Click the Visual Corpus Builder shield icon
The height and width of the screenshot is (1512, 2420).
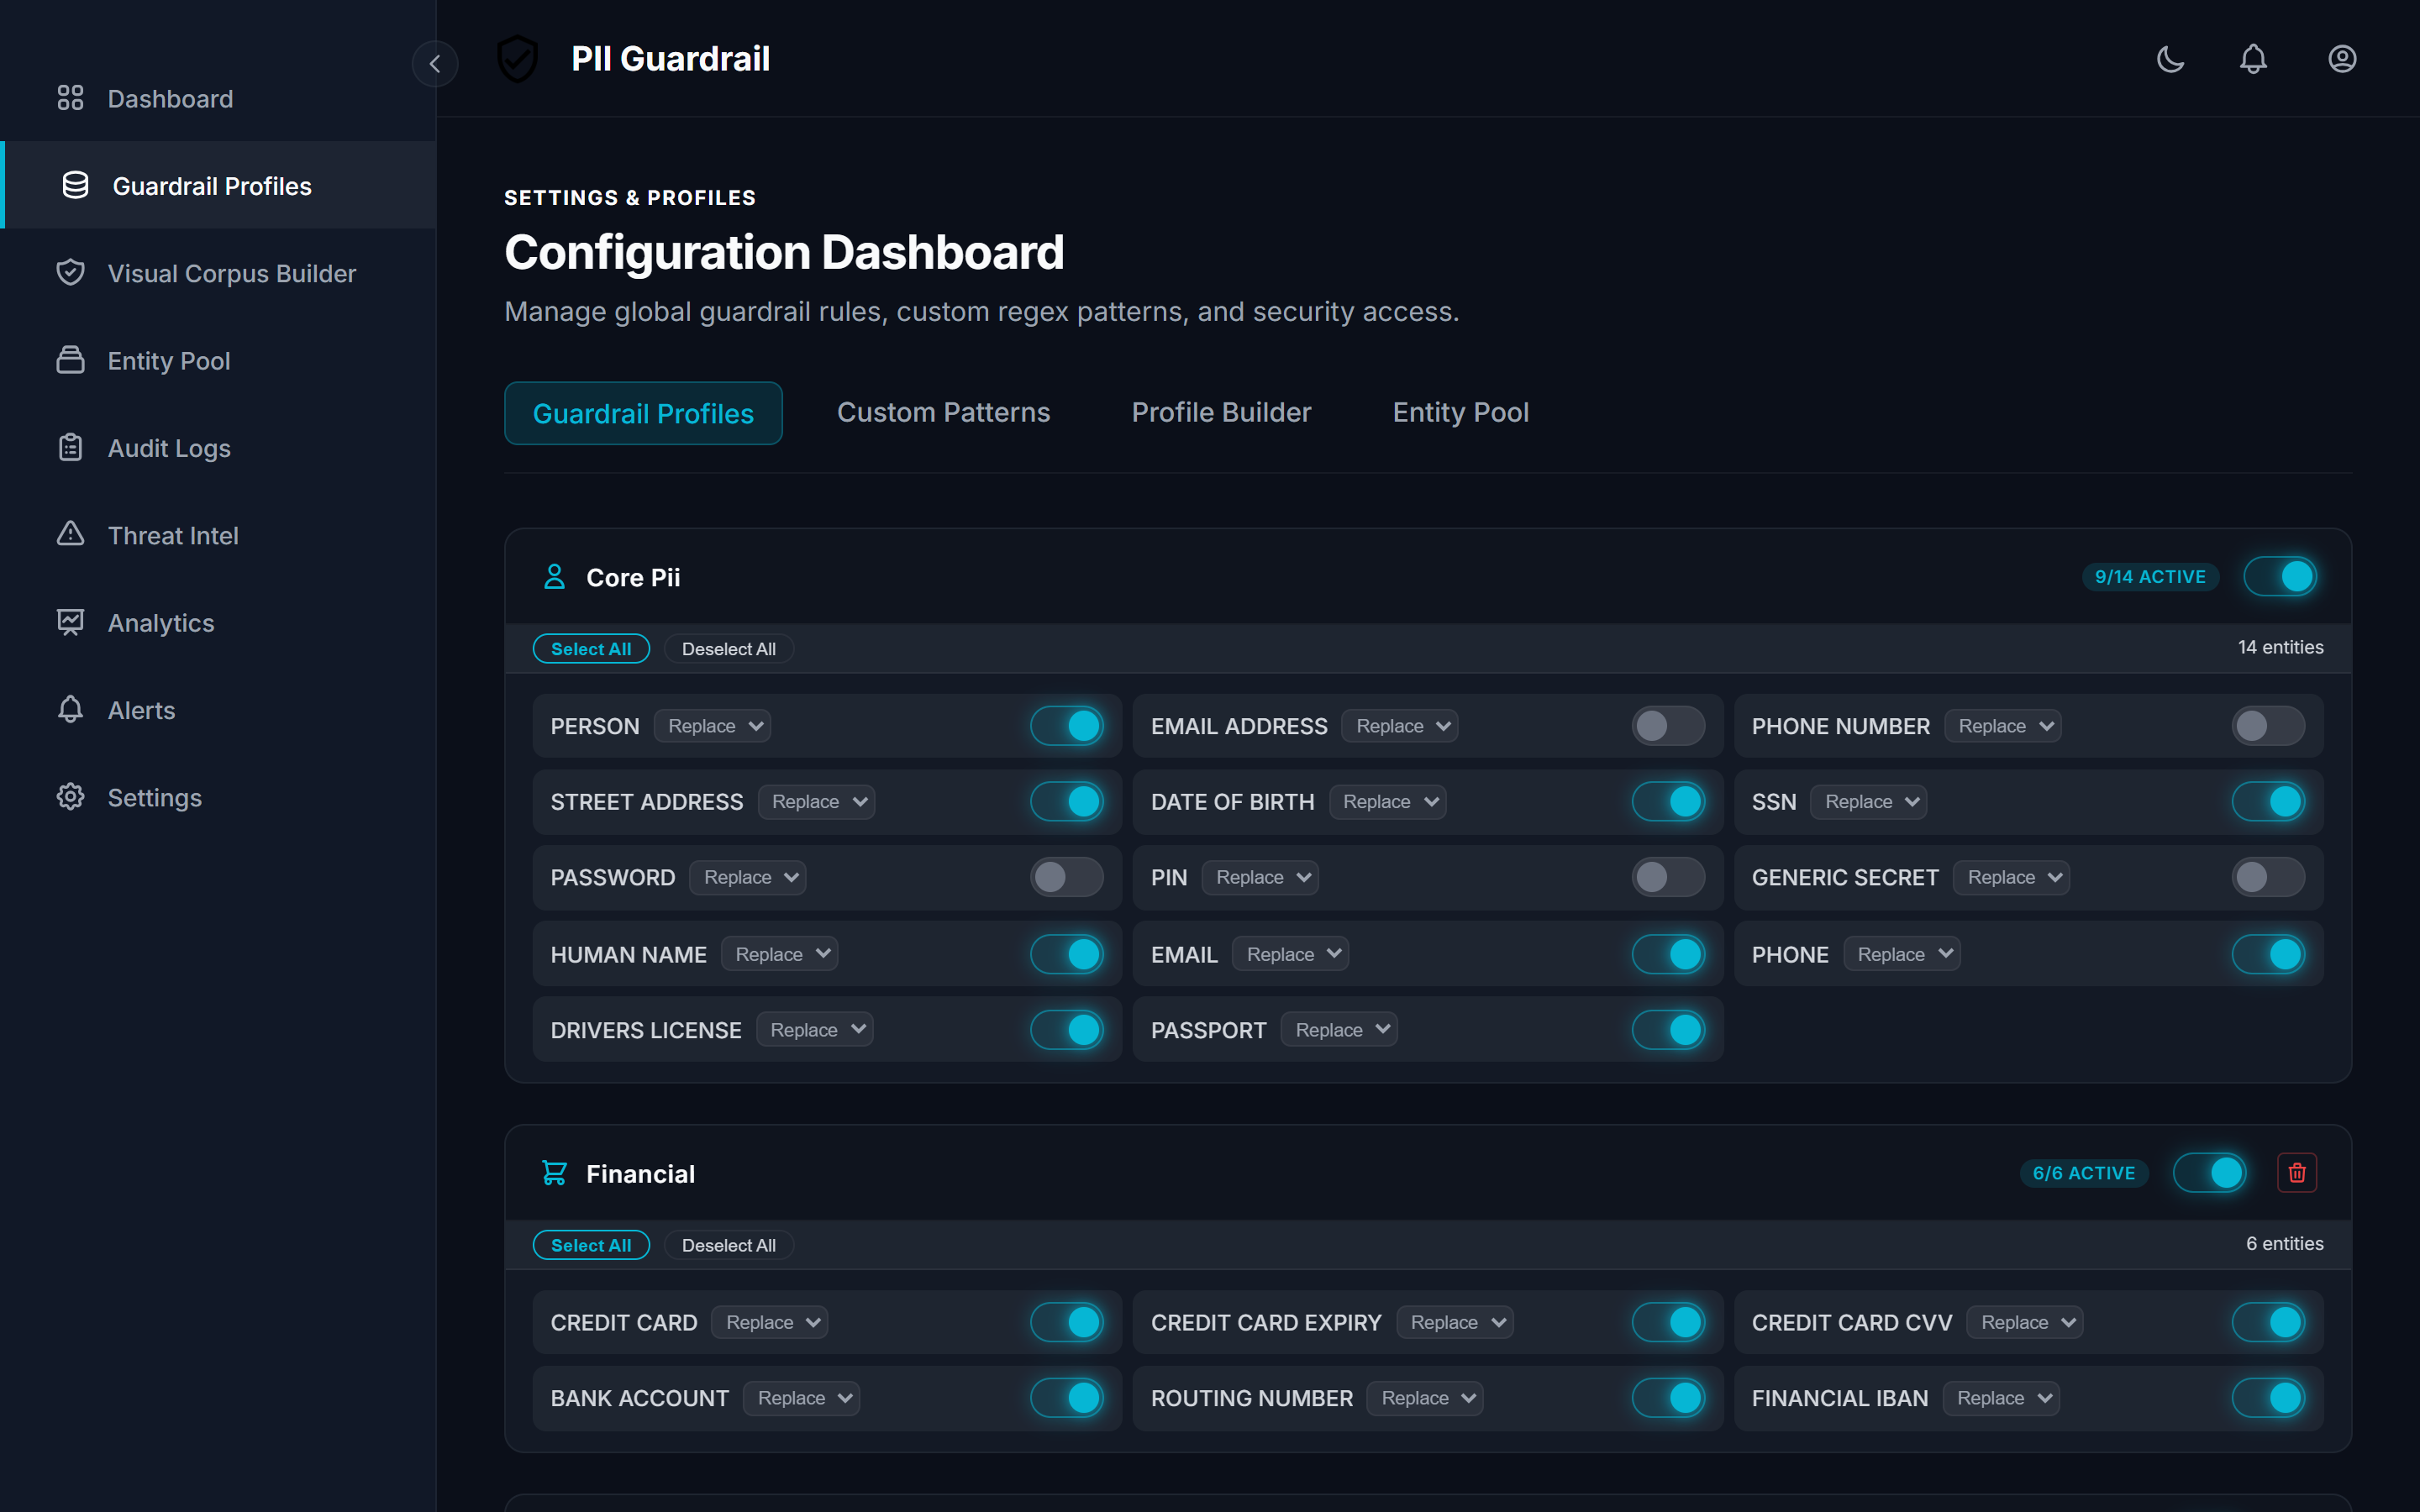click(x=70, y=272)
